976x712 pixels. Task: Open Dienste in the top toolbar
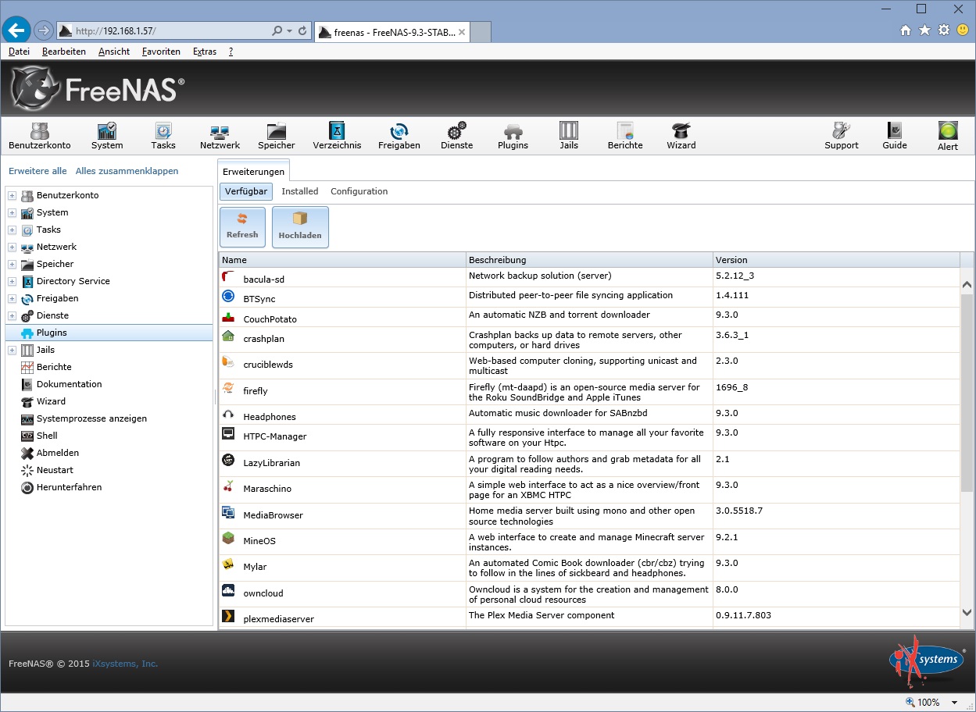[x=457, y=135]
